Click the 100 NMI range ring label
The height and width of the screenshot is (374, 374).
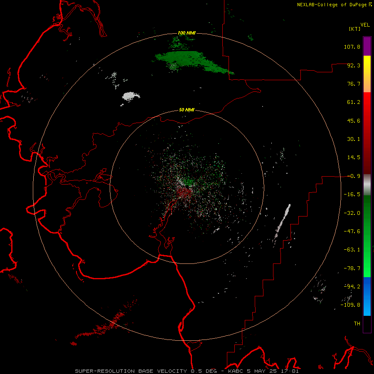point(187,33)
